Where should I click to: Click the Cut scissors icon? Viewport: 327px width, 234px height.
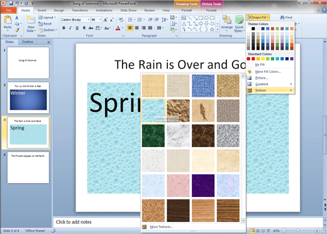pos(17,18)
